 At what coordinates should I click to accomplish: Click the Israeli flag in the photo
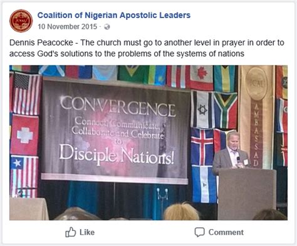(x=202, y=109)
